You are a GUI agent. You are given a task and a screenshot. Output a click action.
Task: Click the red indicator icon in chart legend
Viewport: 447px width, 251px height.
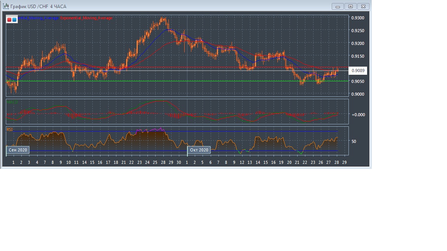coord(9,19)
